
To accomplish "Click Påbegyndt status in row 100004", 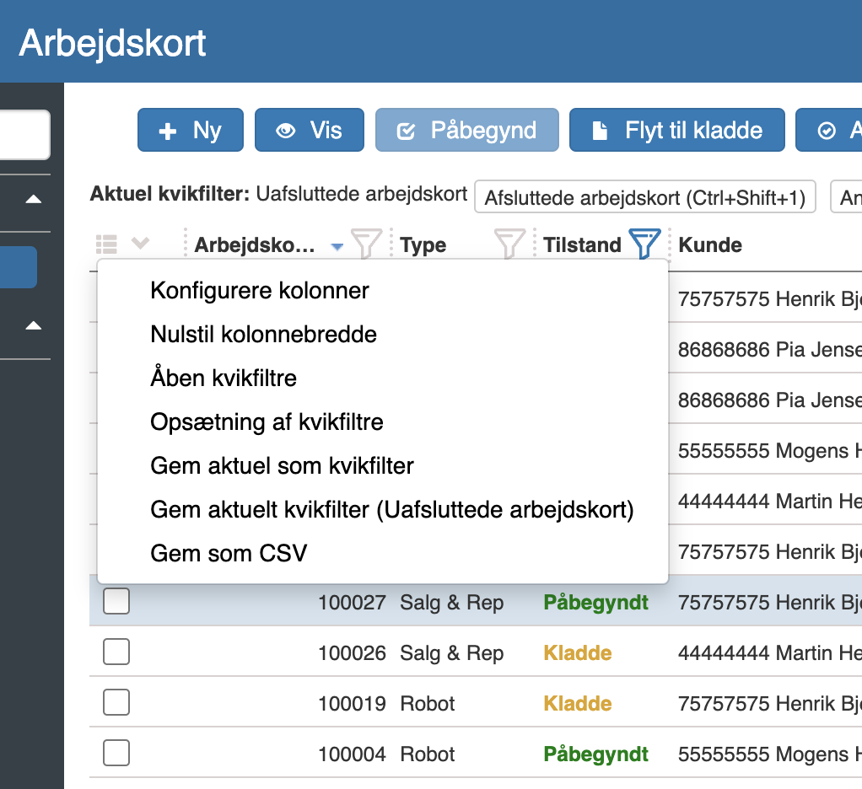I will pyautogui.click(x=596, y=754).
